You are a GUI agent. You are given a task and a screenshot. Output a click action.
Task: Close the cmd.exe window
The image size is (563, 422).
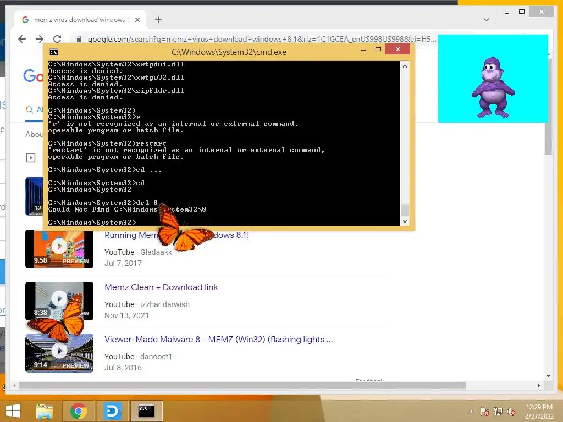pyautogui.click(x=398, y=49)
